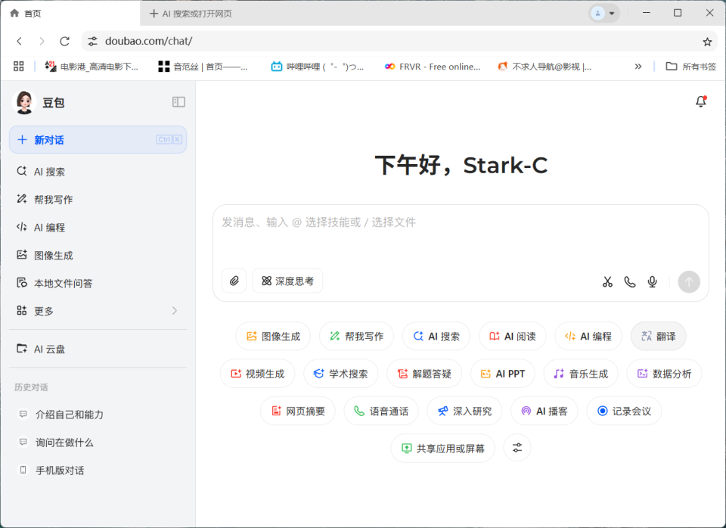Collapse the sidebar with panel icon
This screenshot has height=528, width=726.
[178, 102]
